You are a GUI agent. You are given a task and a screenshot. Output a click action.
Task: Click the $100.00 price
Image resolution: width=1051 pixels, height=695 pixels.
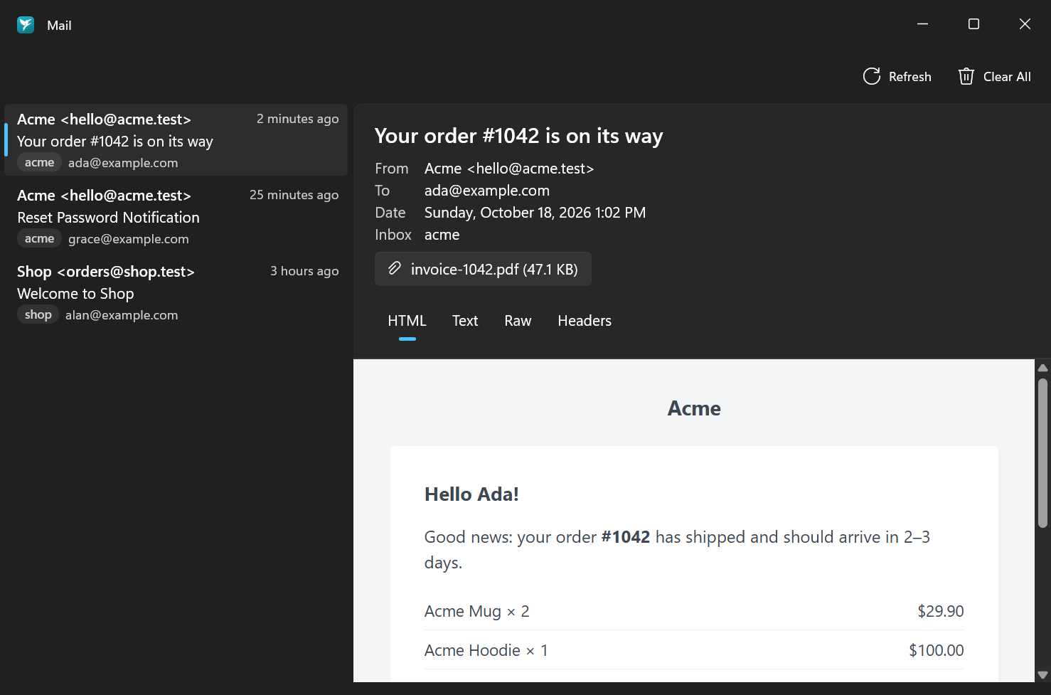click(x=937, y=650)
